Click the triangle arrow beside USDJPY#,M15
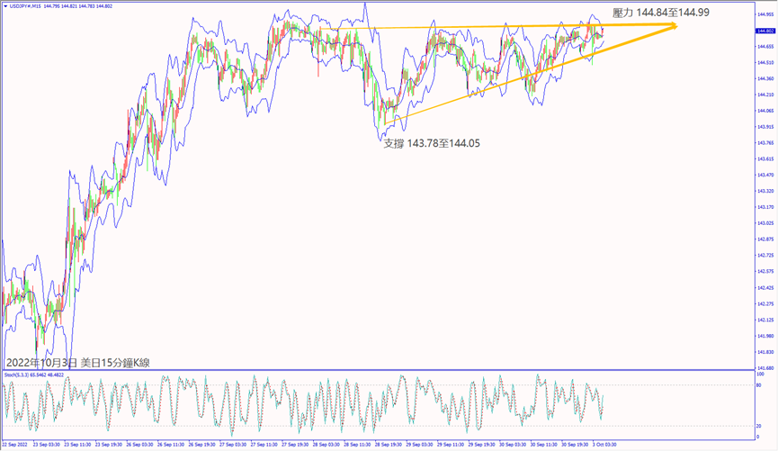The height and width of the screenshot is (451, 778). [x=4, y=7]
